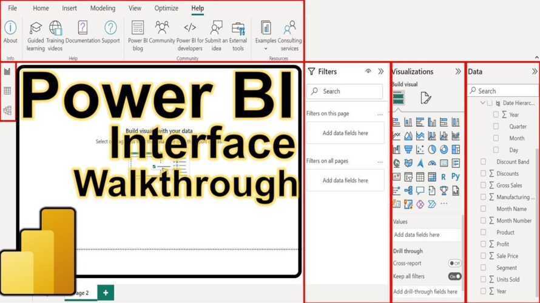
Task: Open options for Filters on this page
Action: [x=380, y=114]
